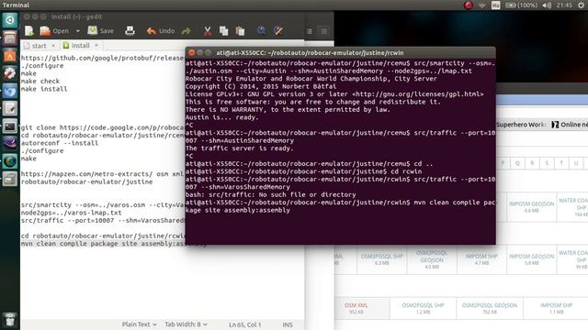Viewport: 588px width, 330px height.
Task: Click the grid icon right of gedit toolbar
Action: tap(324, 31)
